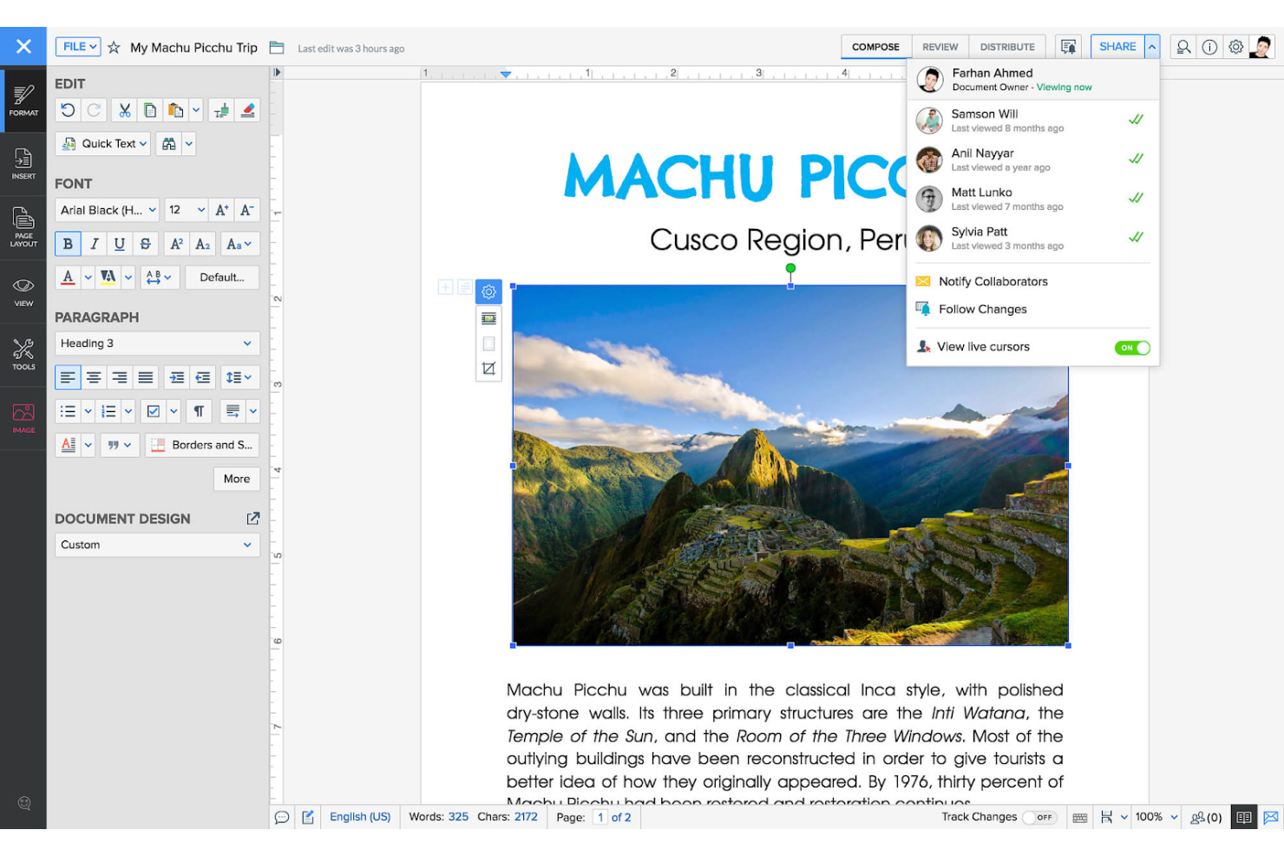Click Notify Collaborators
1284x856 pixels.
pos(992,281)
